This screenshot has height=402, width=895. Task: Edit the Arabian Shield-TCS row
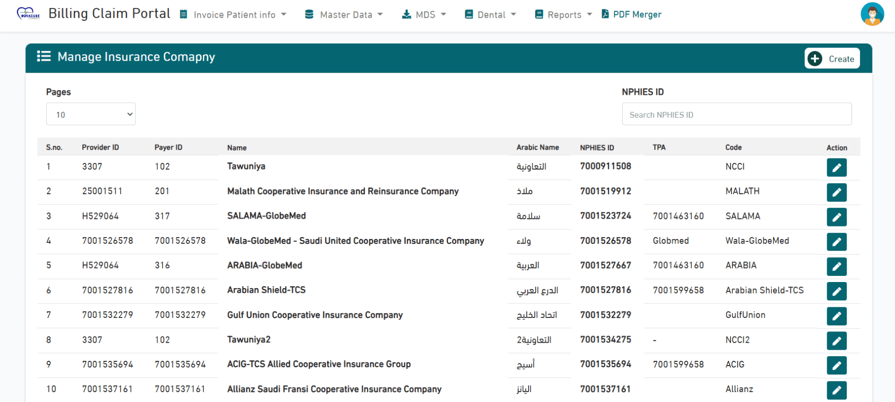click(x=836, y=291)
